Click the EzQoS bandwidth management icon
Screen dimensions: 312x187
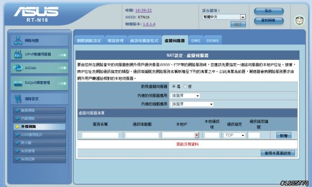point(18,83)
